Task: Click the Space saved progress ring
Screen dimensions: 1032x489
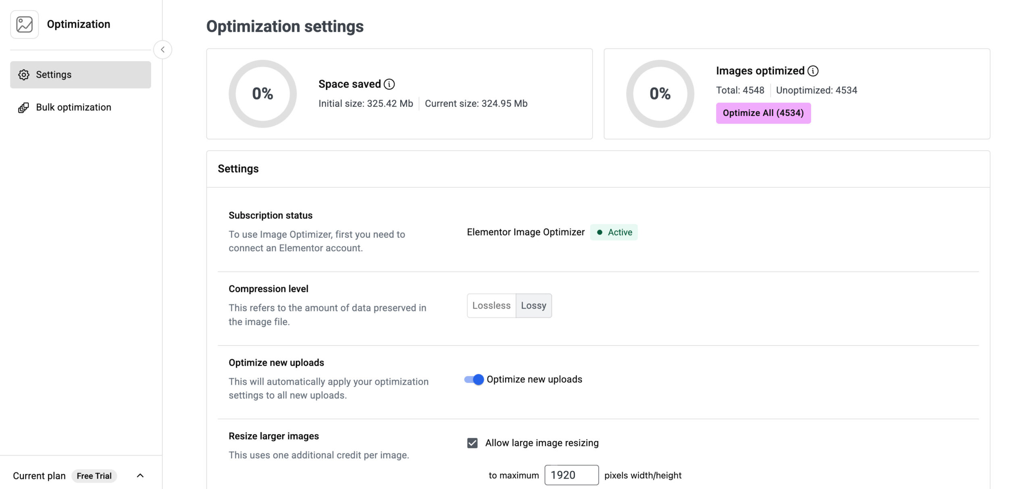Action: [x=262, y=93]
